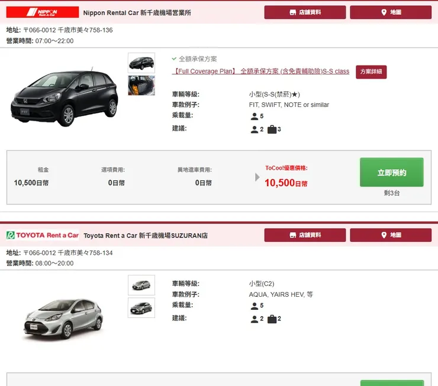Click the Nippon Rental Car 新千歲機場營業所 title

137,13
